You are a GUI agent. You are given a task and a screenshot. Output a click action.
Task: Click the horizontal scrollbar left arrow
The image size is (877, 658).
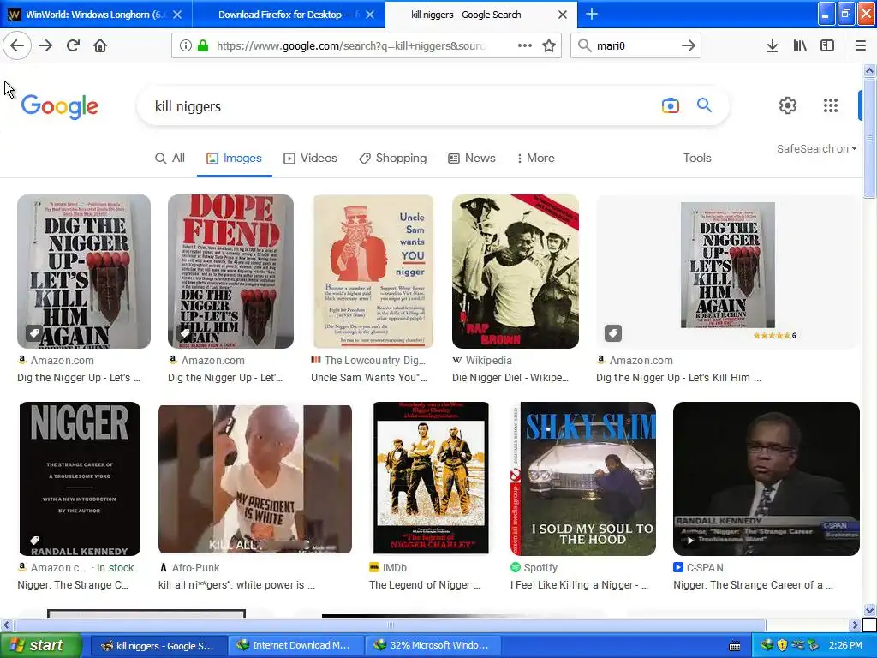point(6,625)
